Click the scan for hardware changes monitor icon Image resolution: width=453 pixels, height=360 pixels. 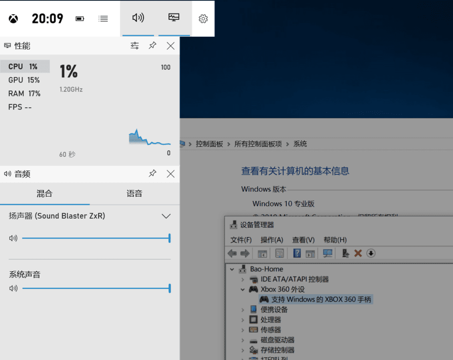pos(328,253)
